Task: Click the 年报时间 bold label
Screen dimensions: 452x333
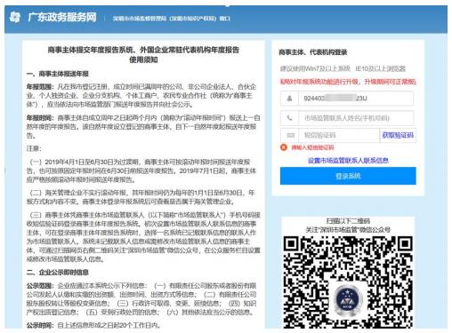Action: click(x=40, y=118)
